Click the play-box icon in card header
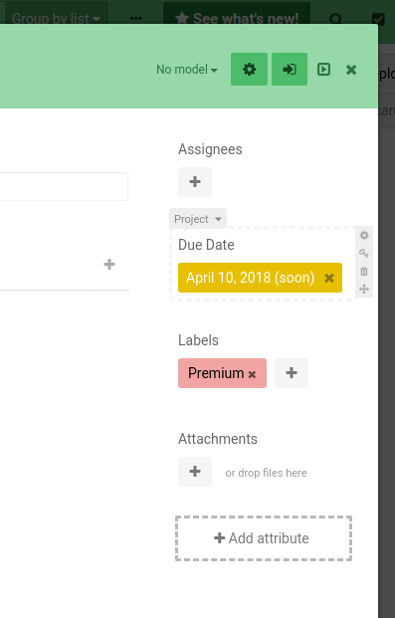The width and height of the screenshot is (395, 618). (323, 70)
